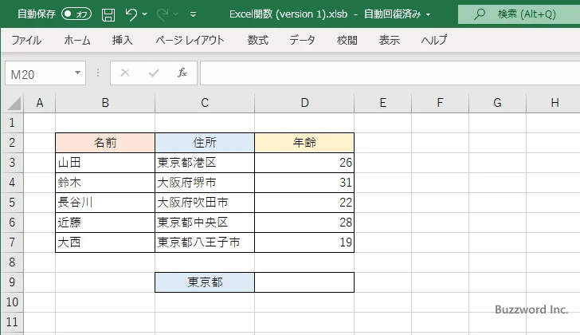Select column G header
This screenshot has width=580, height=335.
click(497, 103)
